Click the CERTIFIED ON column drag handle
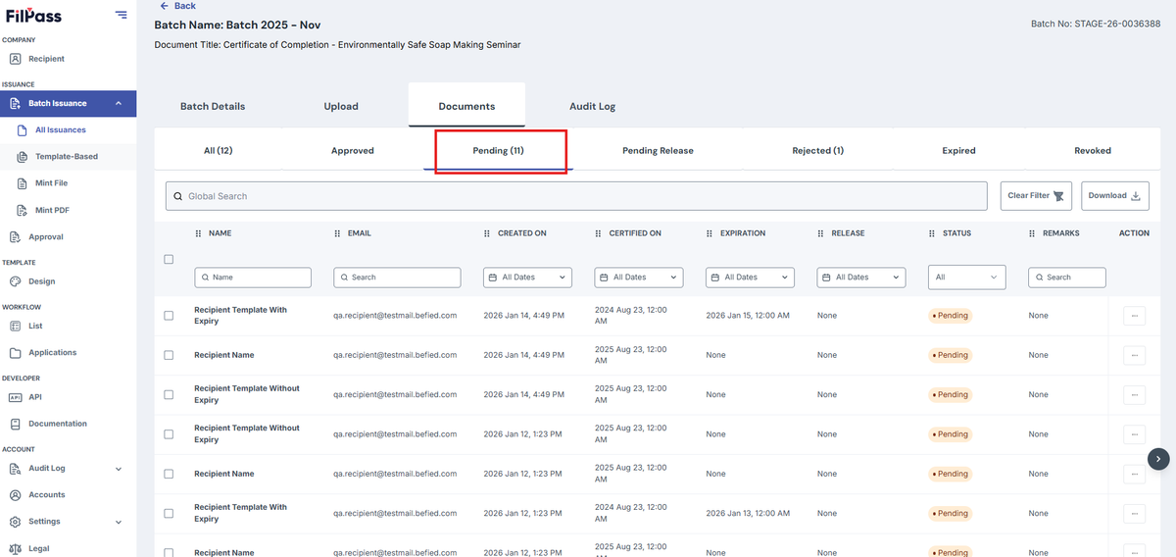Screen dimensions: 1176x557 tap(599, 233)
